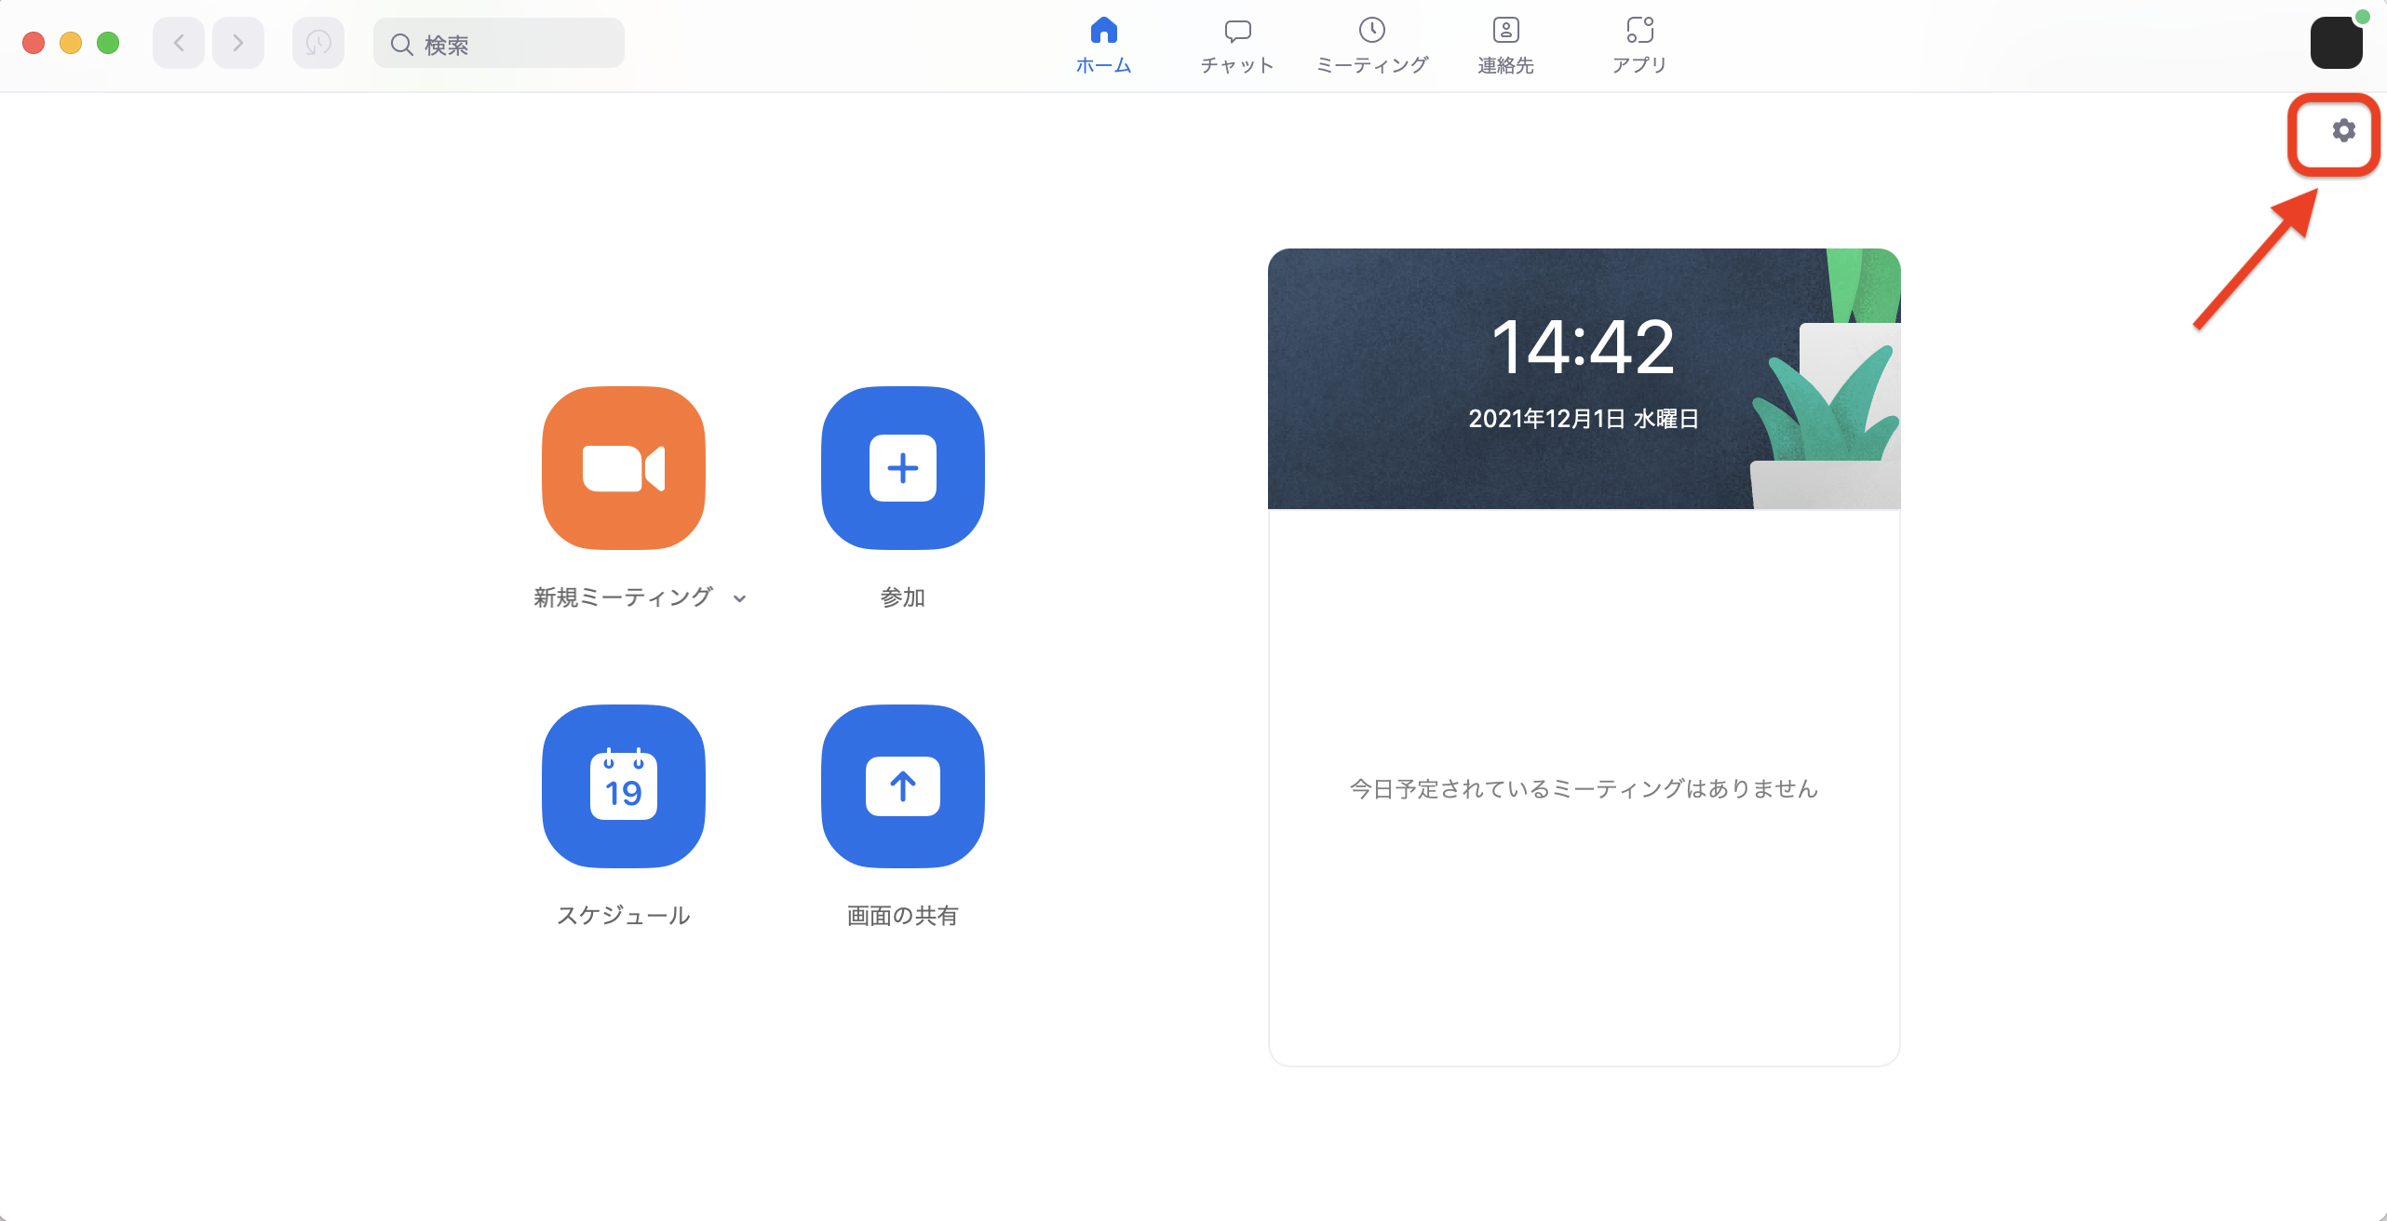Open the profile avatar menu

point(2335,43)
